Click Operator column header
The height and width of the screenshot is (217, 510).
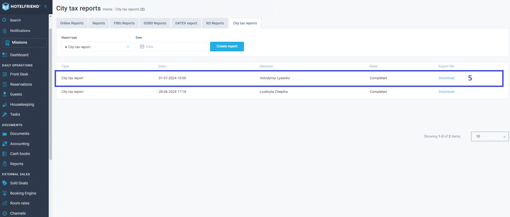(x=266, y=66)
